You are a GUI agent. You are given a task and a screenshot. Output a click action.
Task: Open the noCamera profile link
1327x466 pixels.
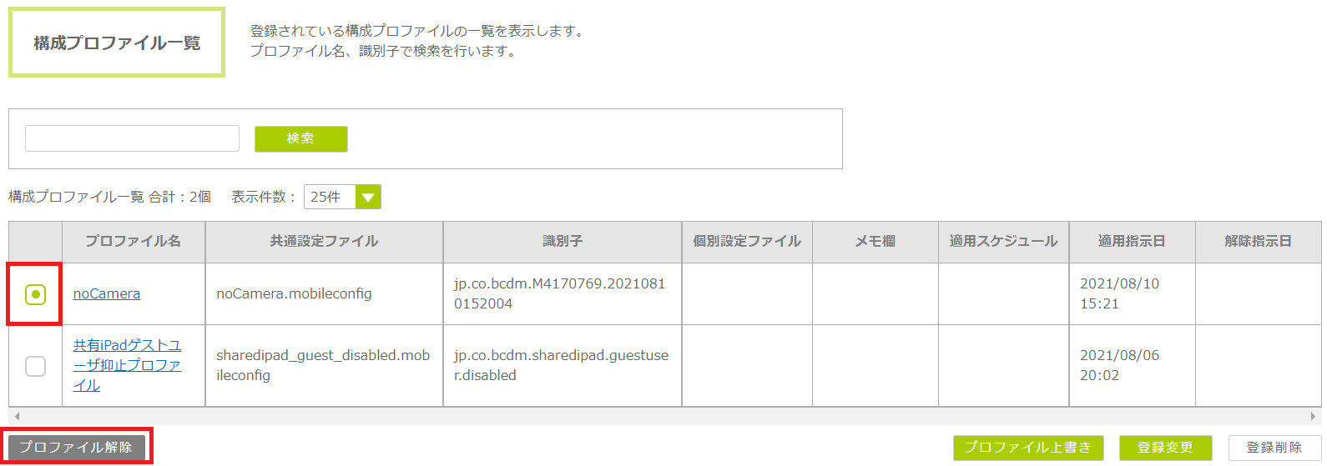pyautogui.click(x=107, y=293)
